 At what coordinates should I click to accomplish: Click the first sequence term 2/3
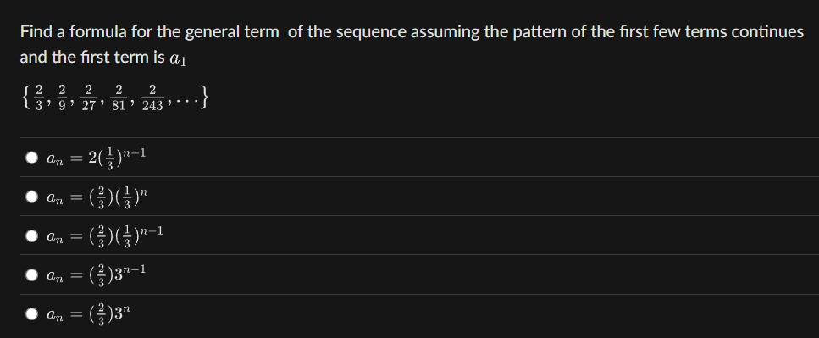[x=39, y=97]
